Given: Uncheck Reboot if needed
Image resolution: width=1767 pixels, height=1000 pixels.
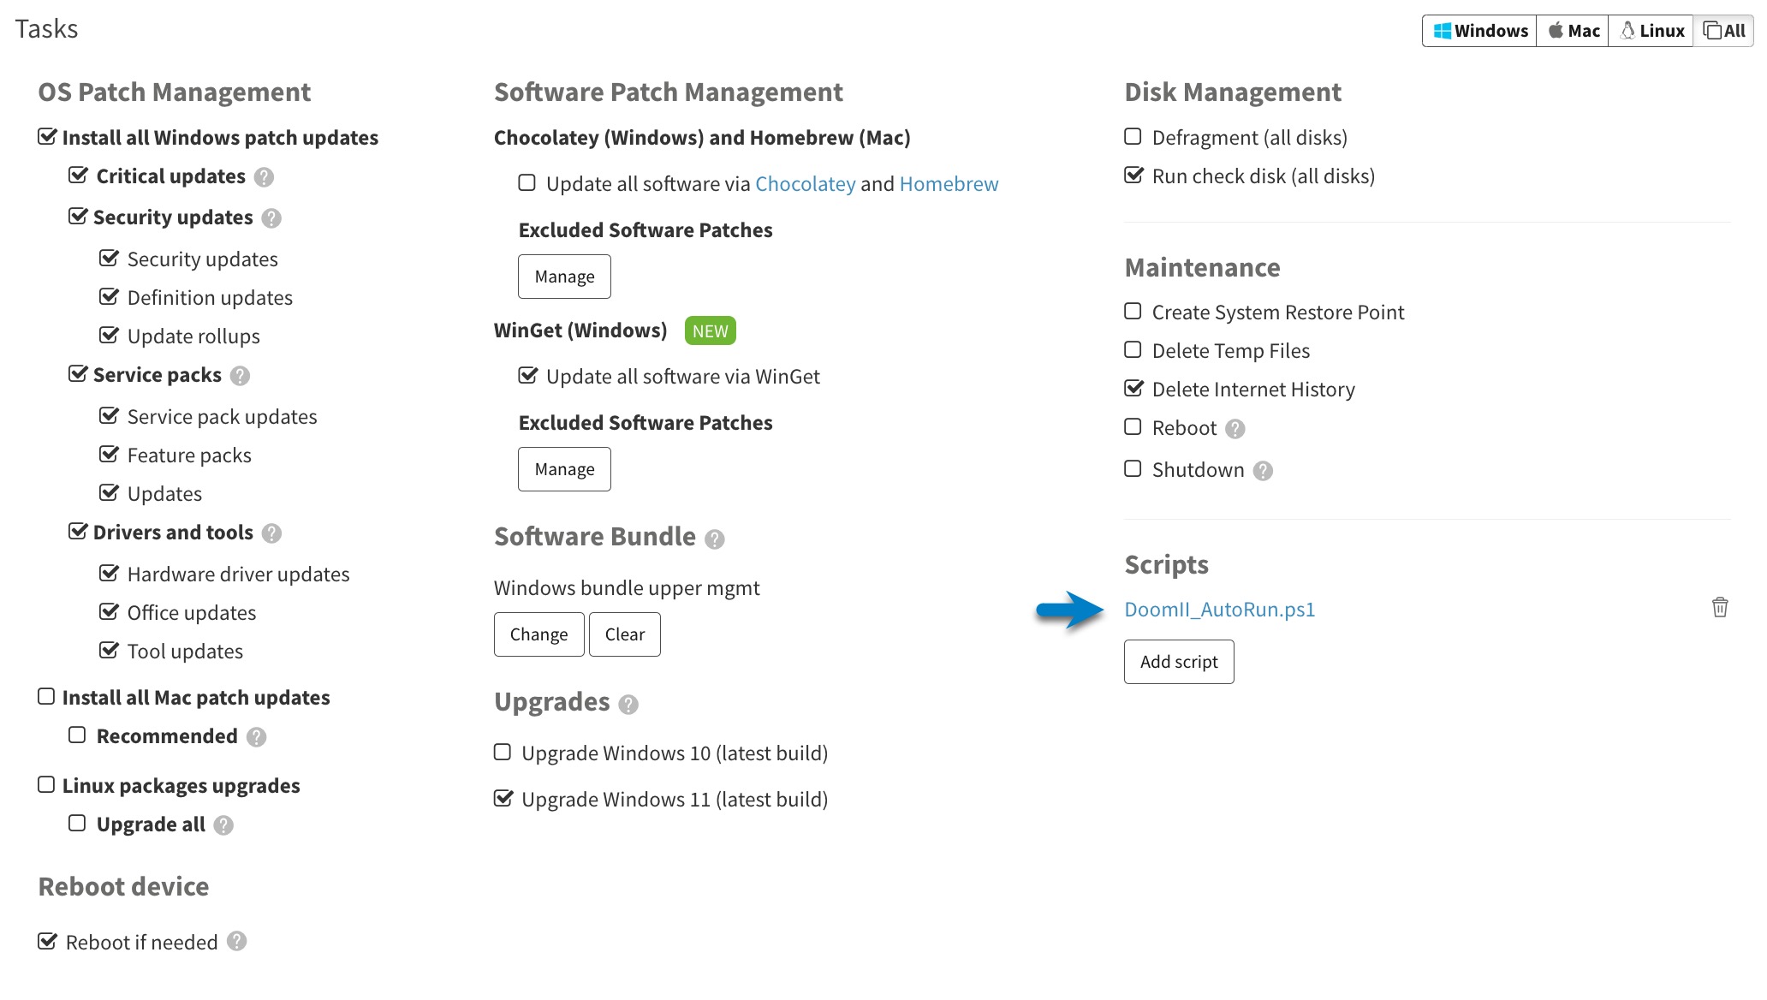Looking at the screenshot, I should pos(47,942).
